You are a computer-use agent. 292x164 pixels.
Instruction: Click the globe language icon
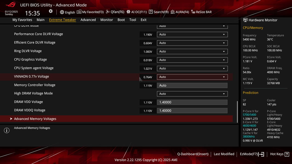62,12
